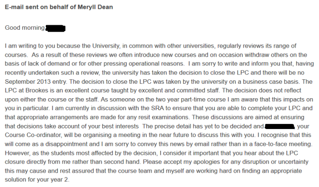
Task: Click the blacked-out name after "Good morning"
Action: pos(56,28)
